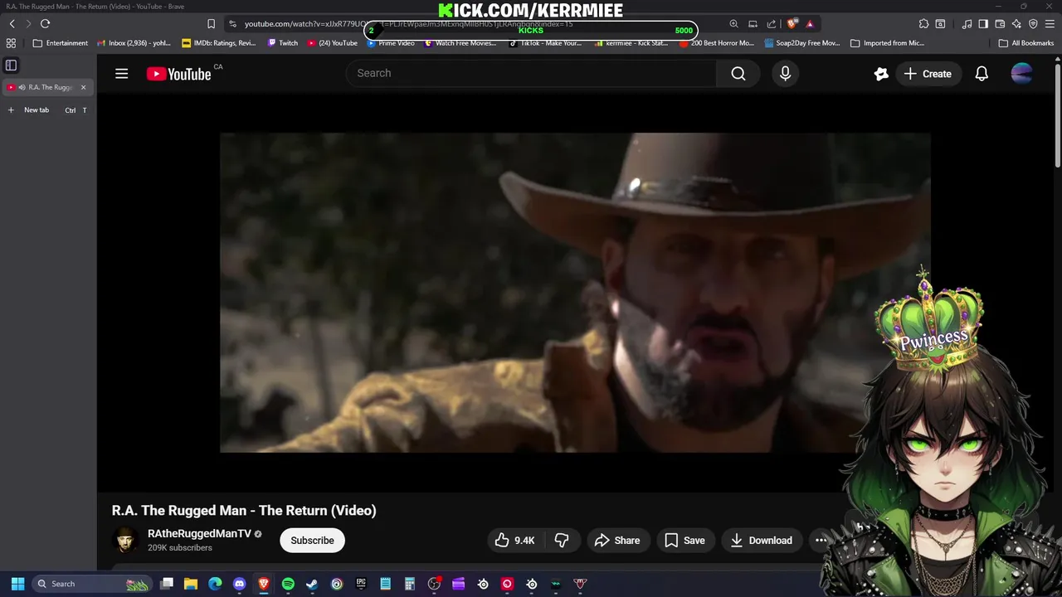The width and height of the screenshot is (1062, 597).
Task: Open more actions three-dot menu
Action: click(821, 541)
